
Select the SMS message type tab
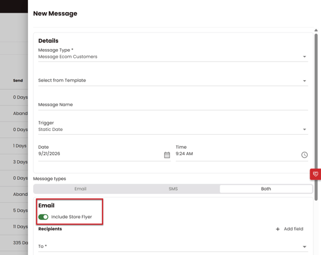click(x=173, y=189)
